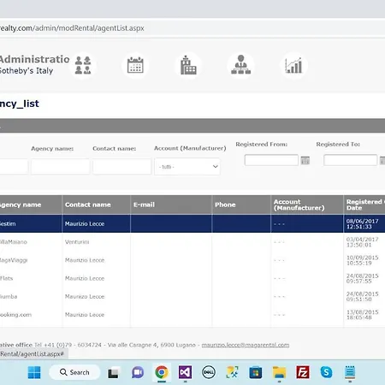Click the Windows taskbar Search box
Screen dimensions: 385x385
click(x=74, y=372)
